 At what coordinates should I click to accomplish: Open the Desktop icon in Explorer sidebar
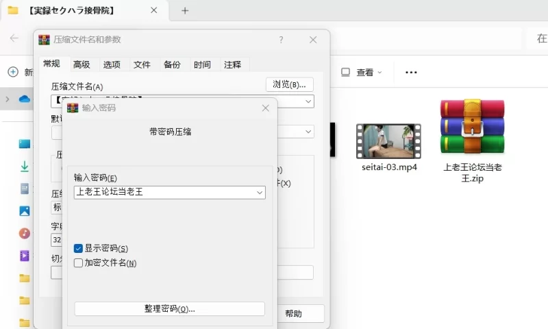coord(25,144)
